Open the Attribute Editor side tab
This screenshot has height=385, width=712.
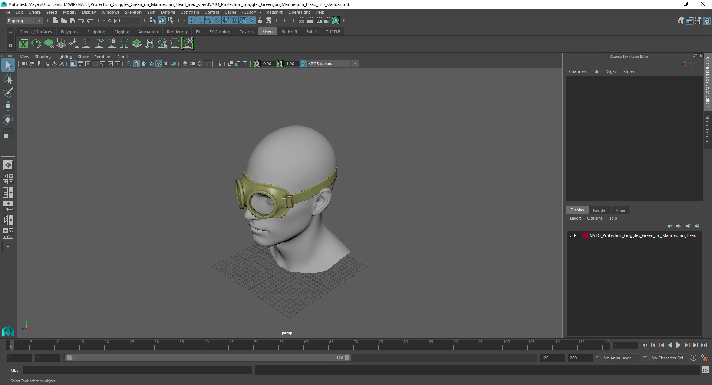[x=708, y=130]
